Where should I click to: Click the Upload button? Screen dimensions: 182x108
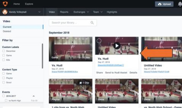(x=164, y=4)
